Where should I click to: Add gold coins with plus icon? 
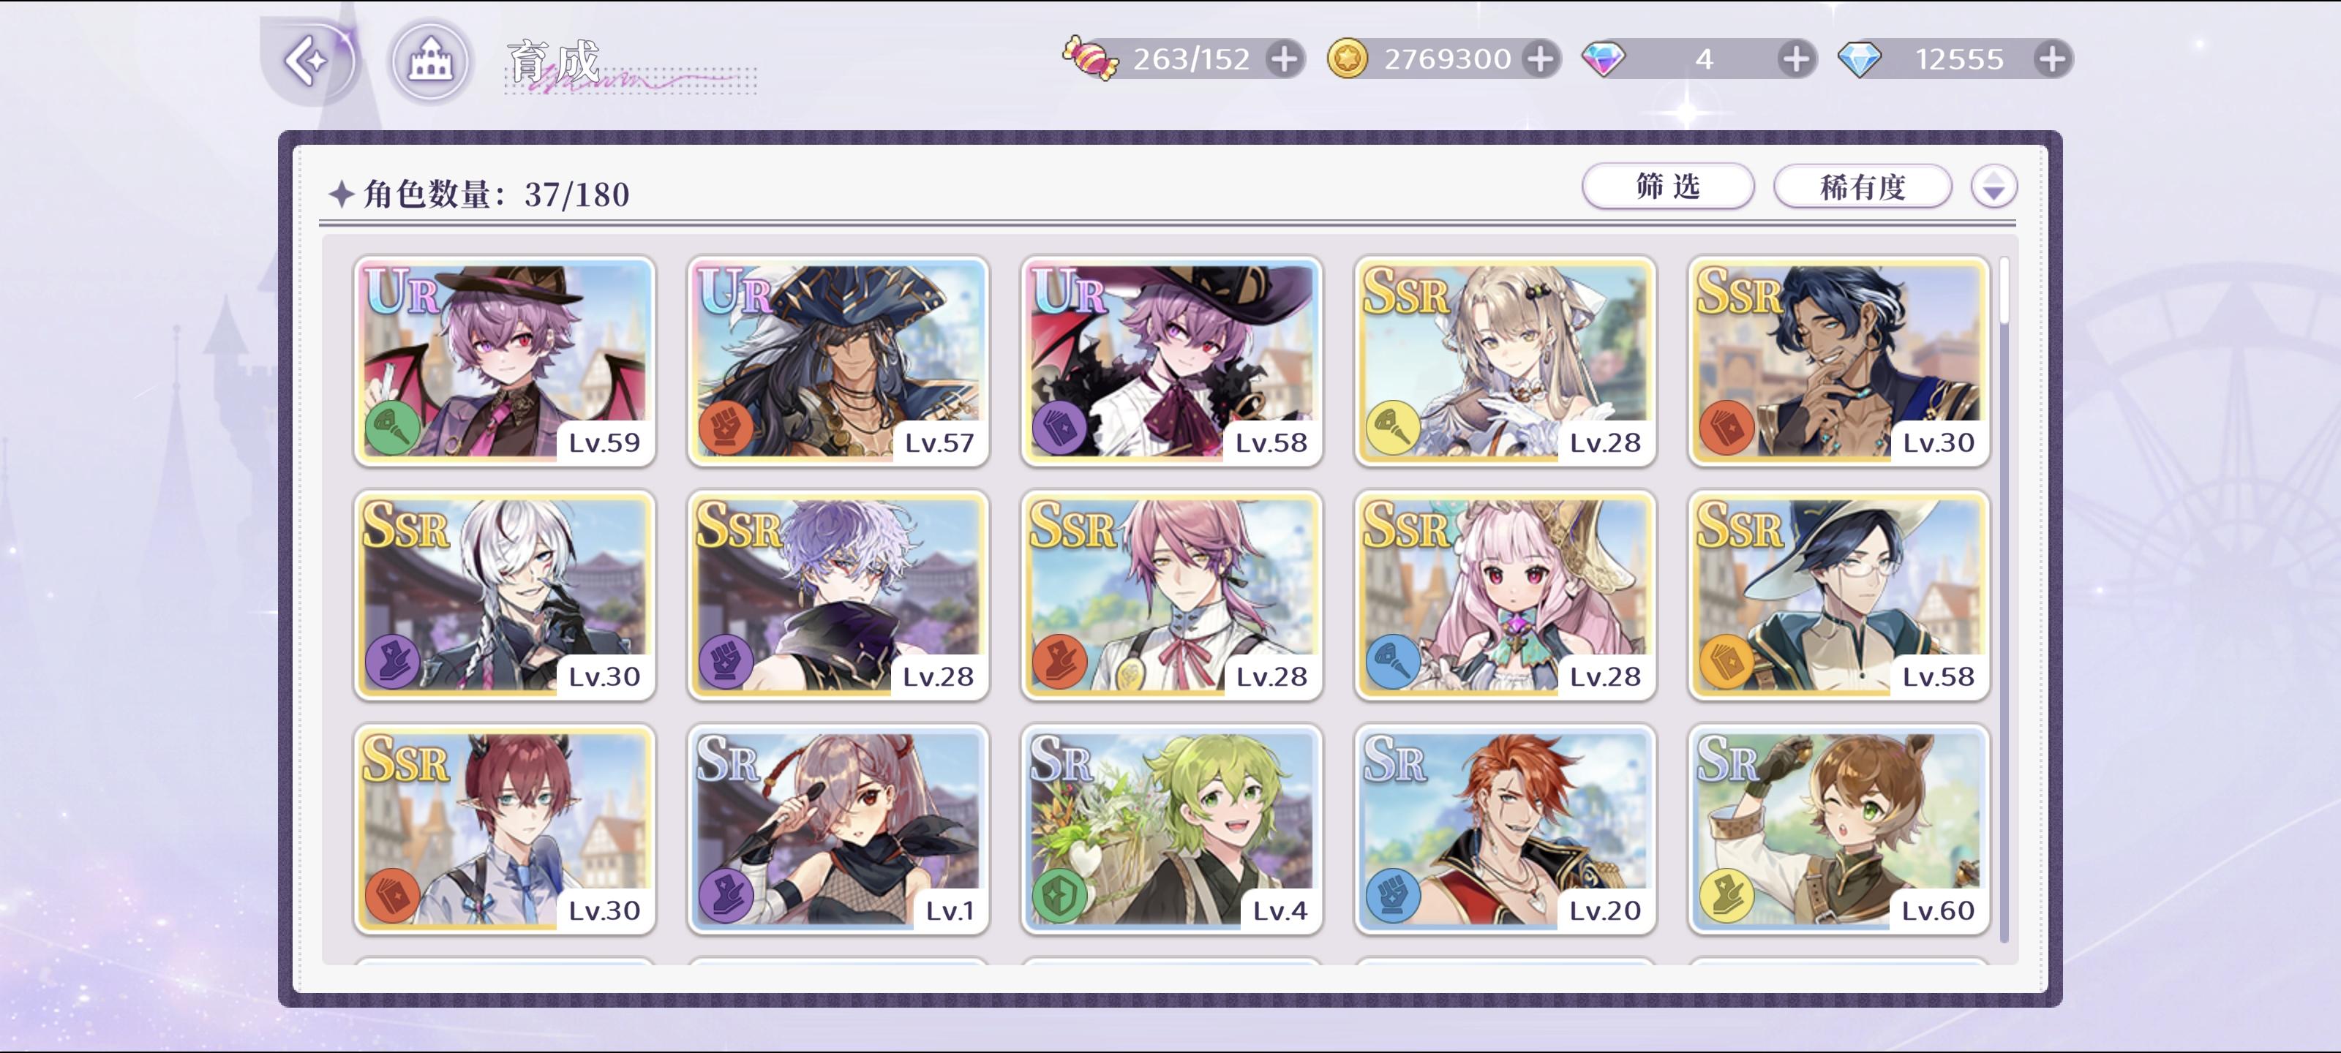tap(1539, 59)
